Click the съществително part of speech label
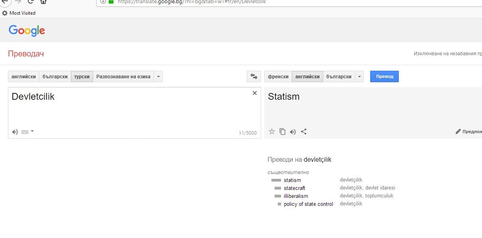The width and height of the screenshot is (482, 238). pos(288,172)
